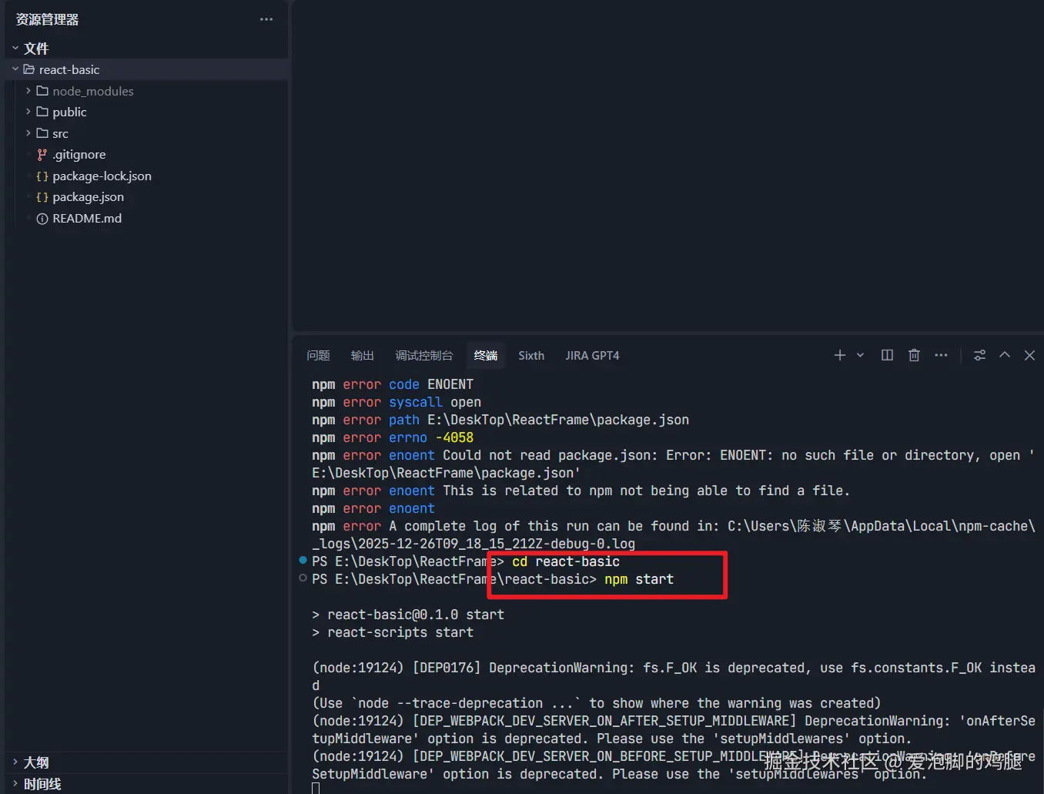1044x794 pixels.
Task: Open package-lock.json in the file tree
Action: coord(102,176)
